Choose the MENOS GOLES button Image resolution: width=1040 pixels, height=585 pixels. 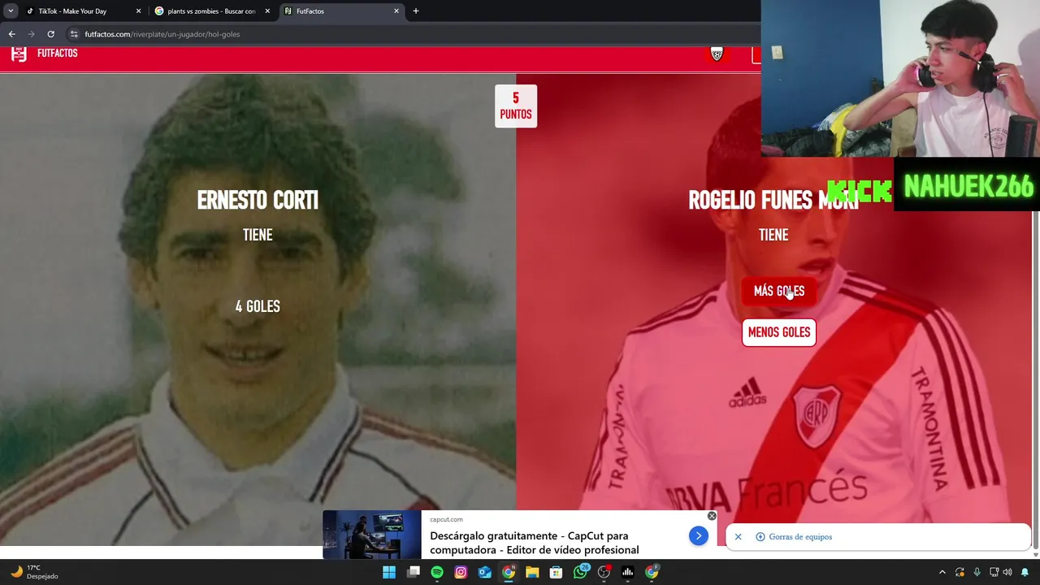(778, 332)
